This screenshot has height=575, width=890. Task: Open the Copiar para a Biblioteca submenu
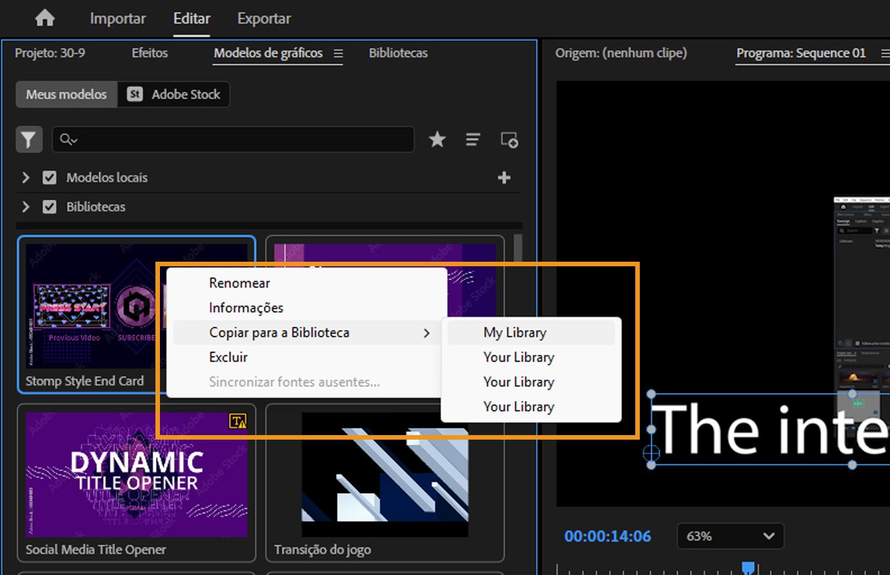[x=306, y=333]
